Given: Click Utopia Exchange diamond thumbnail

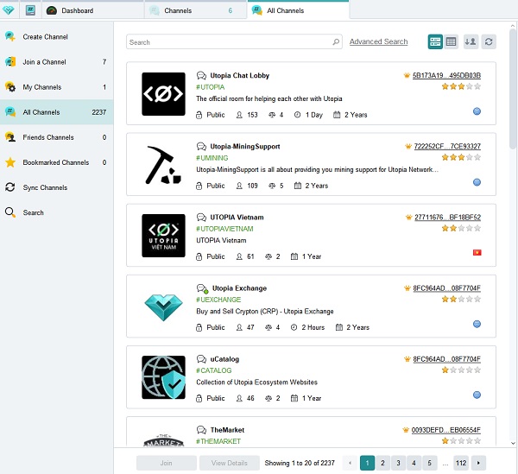Looking at the screenshot, I should coord(163,307).
